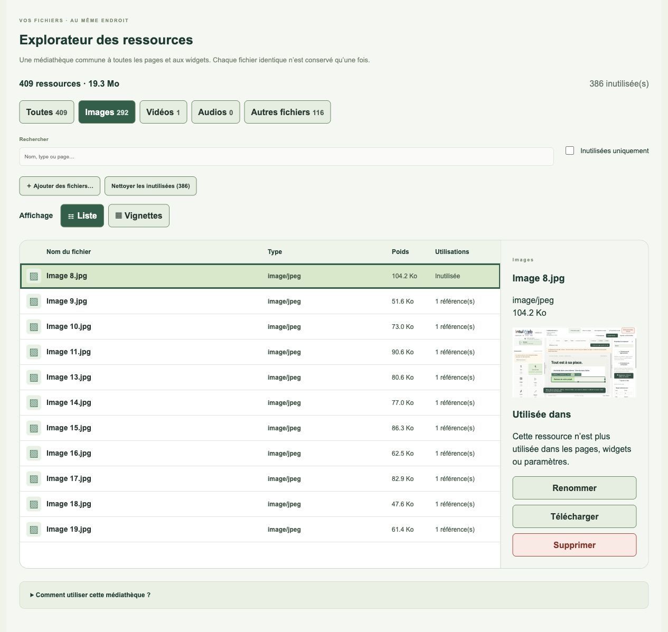
Task: Switch display to Liste view
Action: click(x=82, y=215)
